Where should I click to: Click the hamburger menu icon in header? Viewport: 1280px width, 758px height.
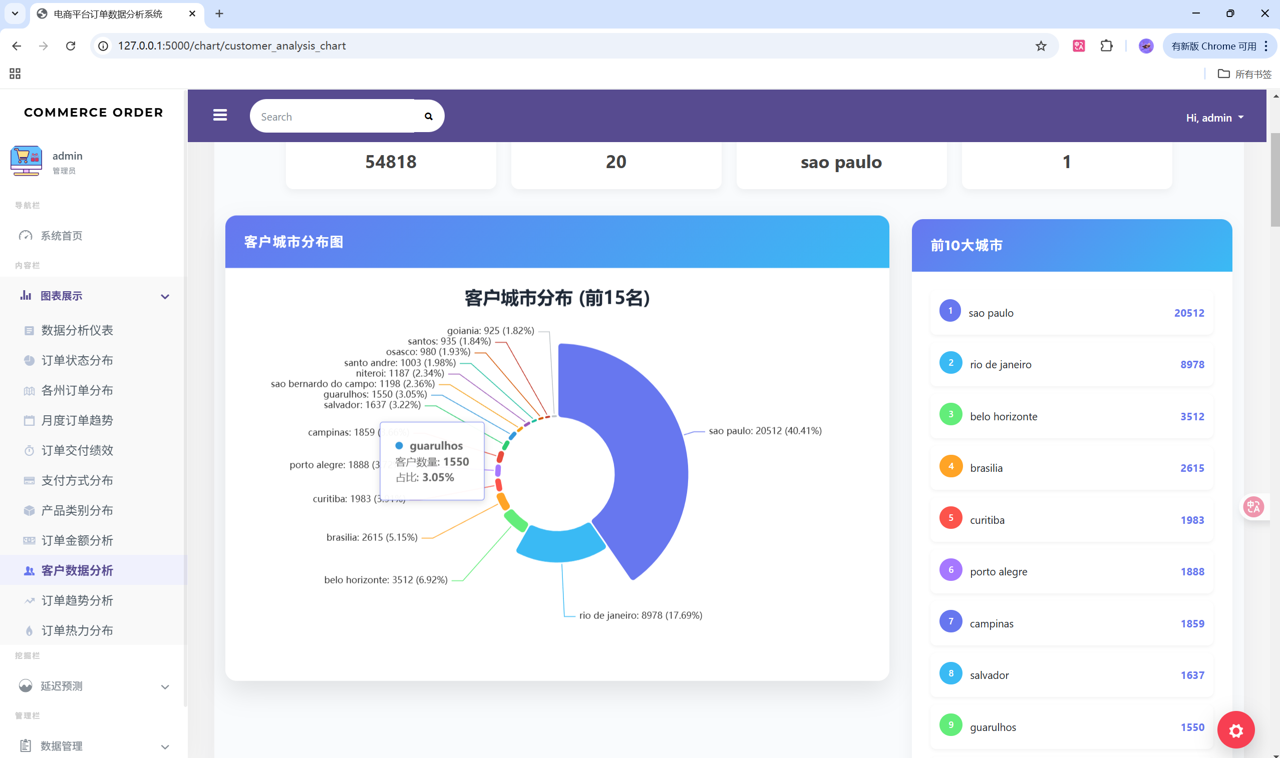(220, 116)
